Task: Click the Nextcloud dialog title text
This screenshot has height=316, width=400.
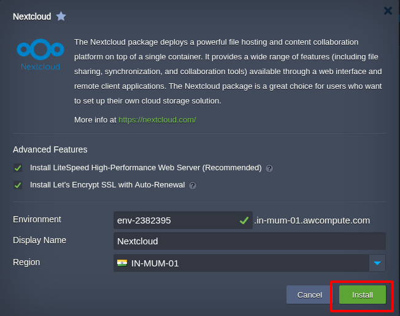Action: 32,17
